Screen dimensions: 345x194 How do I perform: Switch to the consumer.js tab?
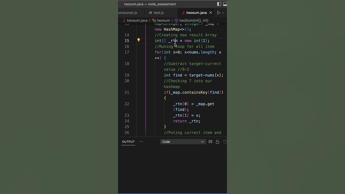tap(128, 13)
